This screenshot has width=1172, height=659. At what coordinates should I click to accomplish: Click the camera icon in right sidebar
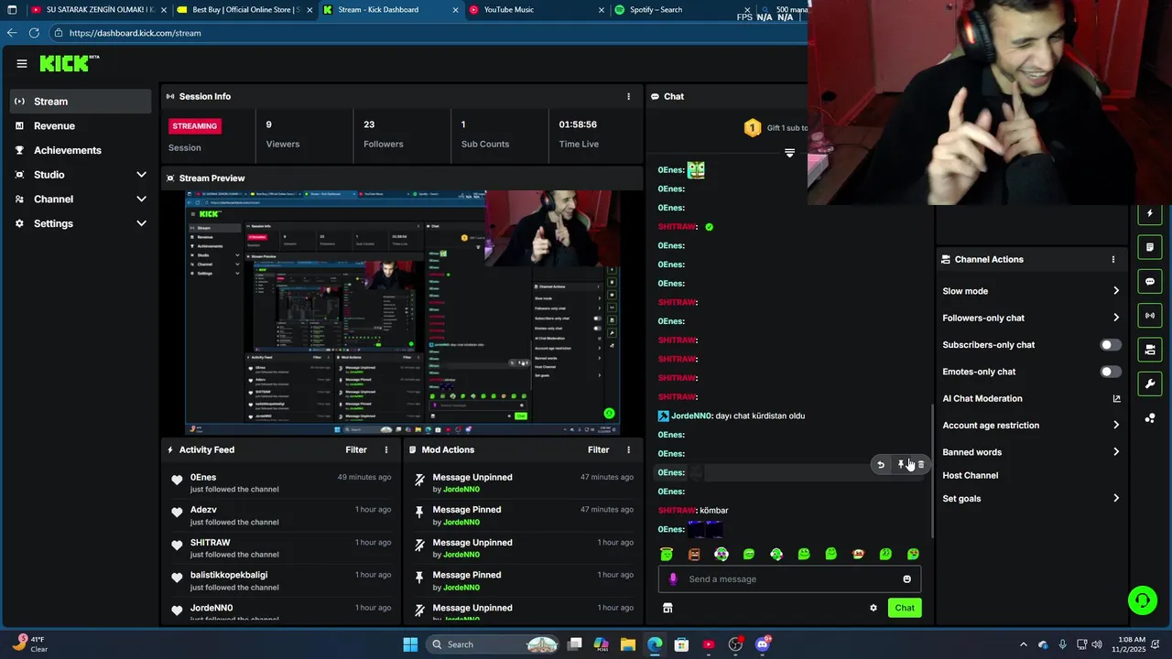click(x=1150, y=350)
